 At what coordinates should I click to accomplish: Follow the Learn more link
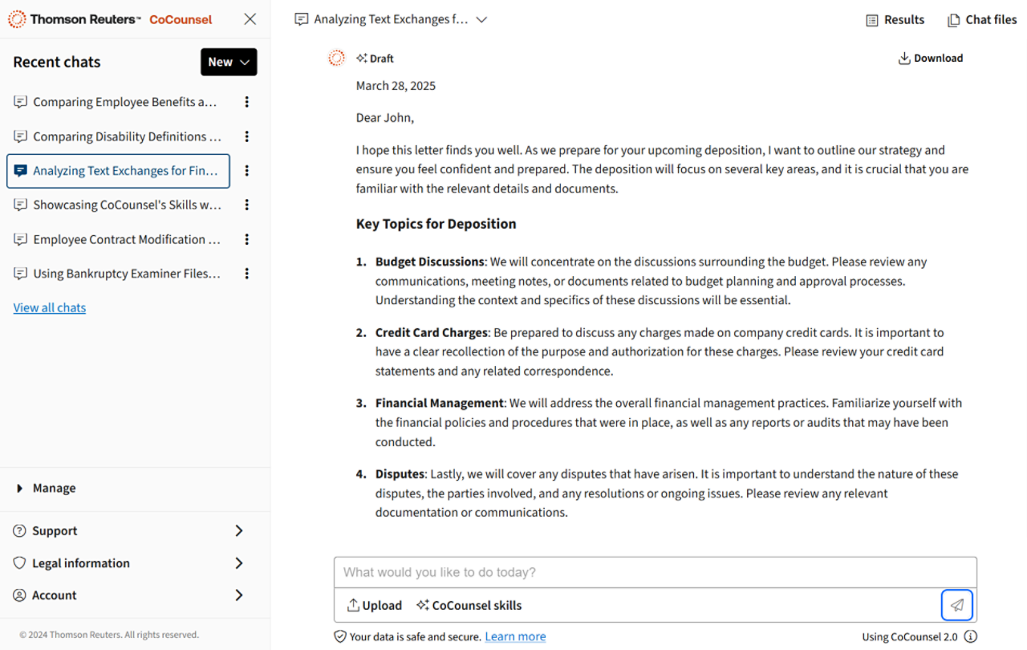[x=515, y=636]
